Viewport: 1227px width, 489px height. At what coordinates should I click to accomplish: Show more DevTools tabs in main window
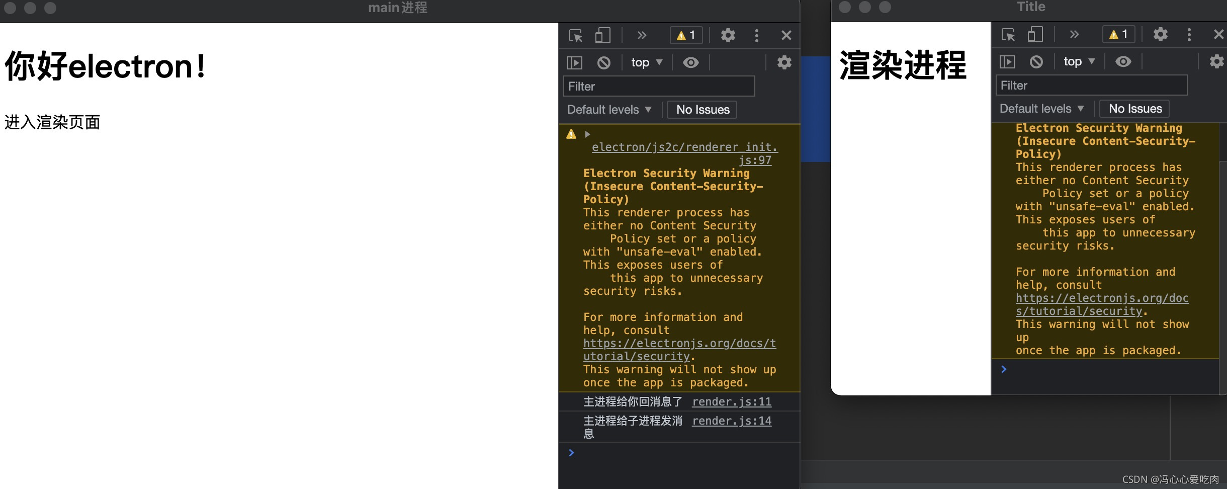642,35
